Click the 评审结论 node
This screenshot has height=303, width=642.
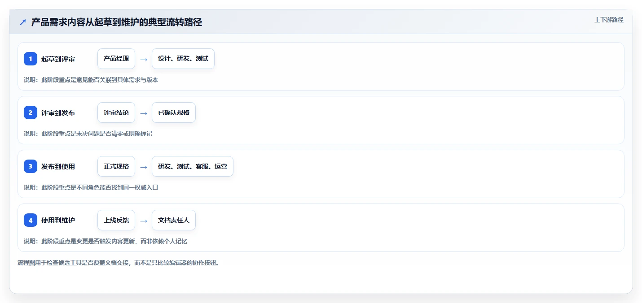[116, 113]
